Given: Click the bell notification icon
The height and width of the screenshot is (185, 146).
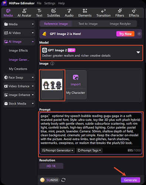Looking at the screenshot, I should (44, 34).
